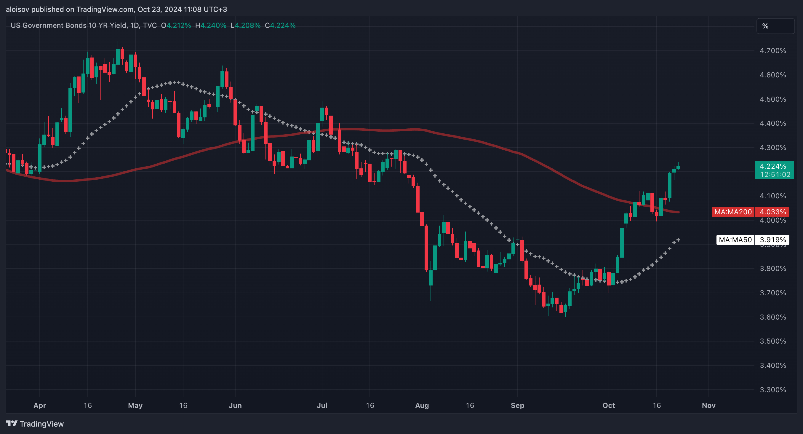Open the percent unit box

click(775, 26)
